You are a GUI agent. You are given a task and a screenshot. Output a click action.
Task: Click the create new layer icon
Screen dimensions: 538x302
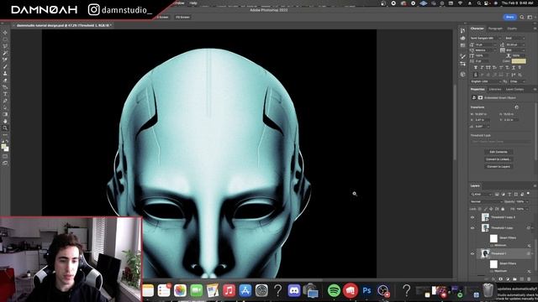coord(522,279)
